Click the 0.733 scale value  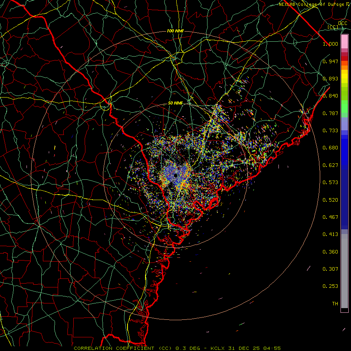330,131
